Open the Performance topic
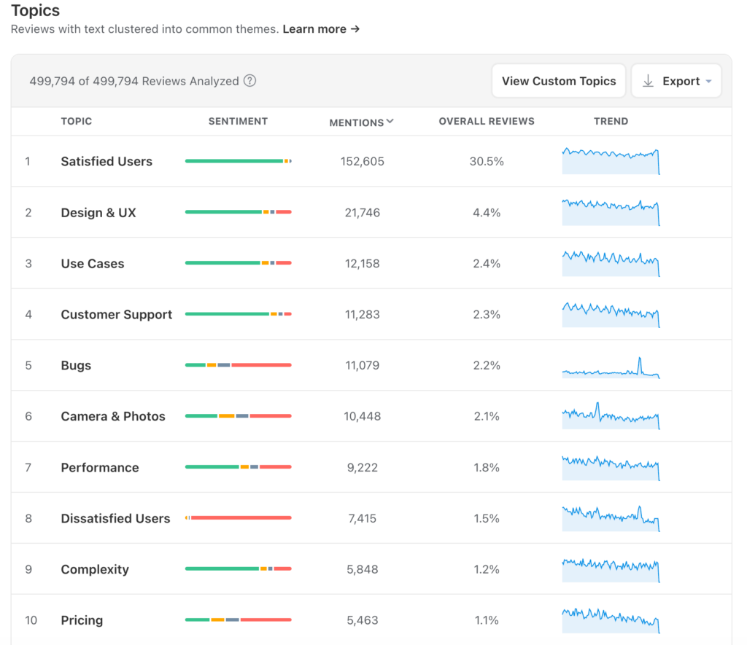The image size is (747, 645). point(100,468)
